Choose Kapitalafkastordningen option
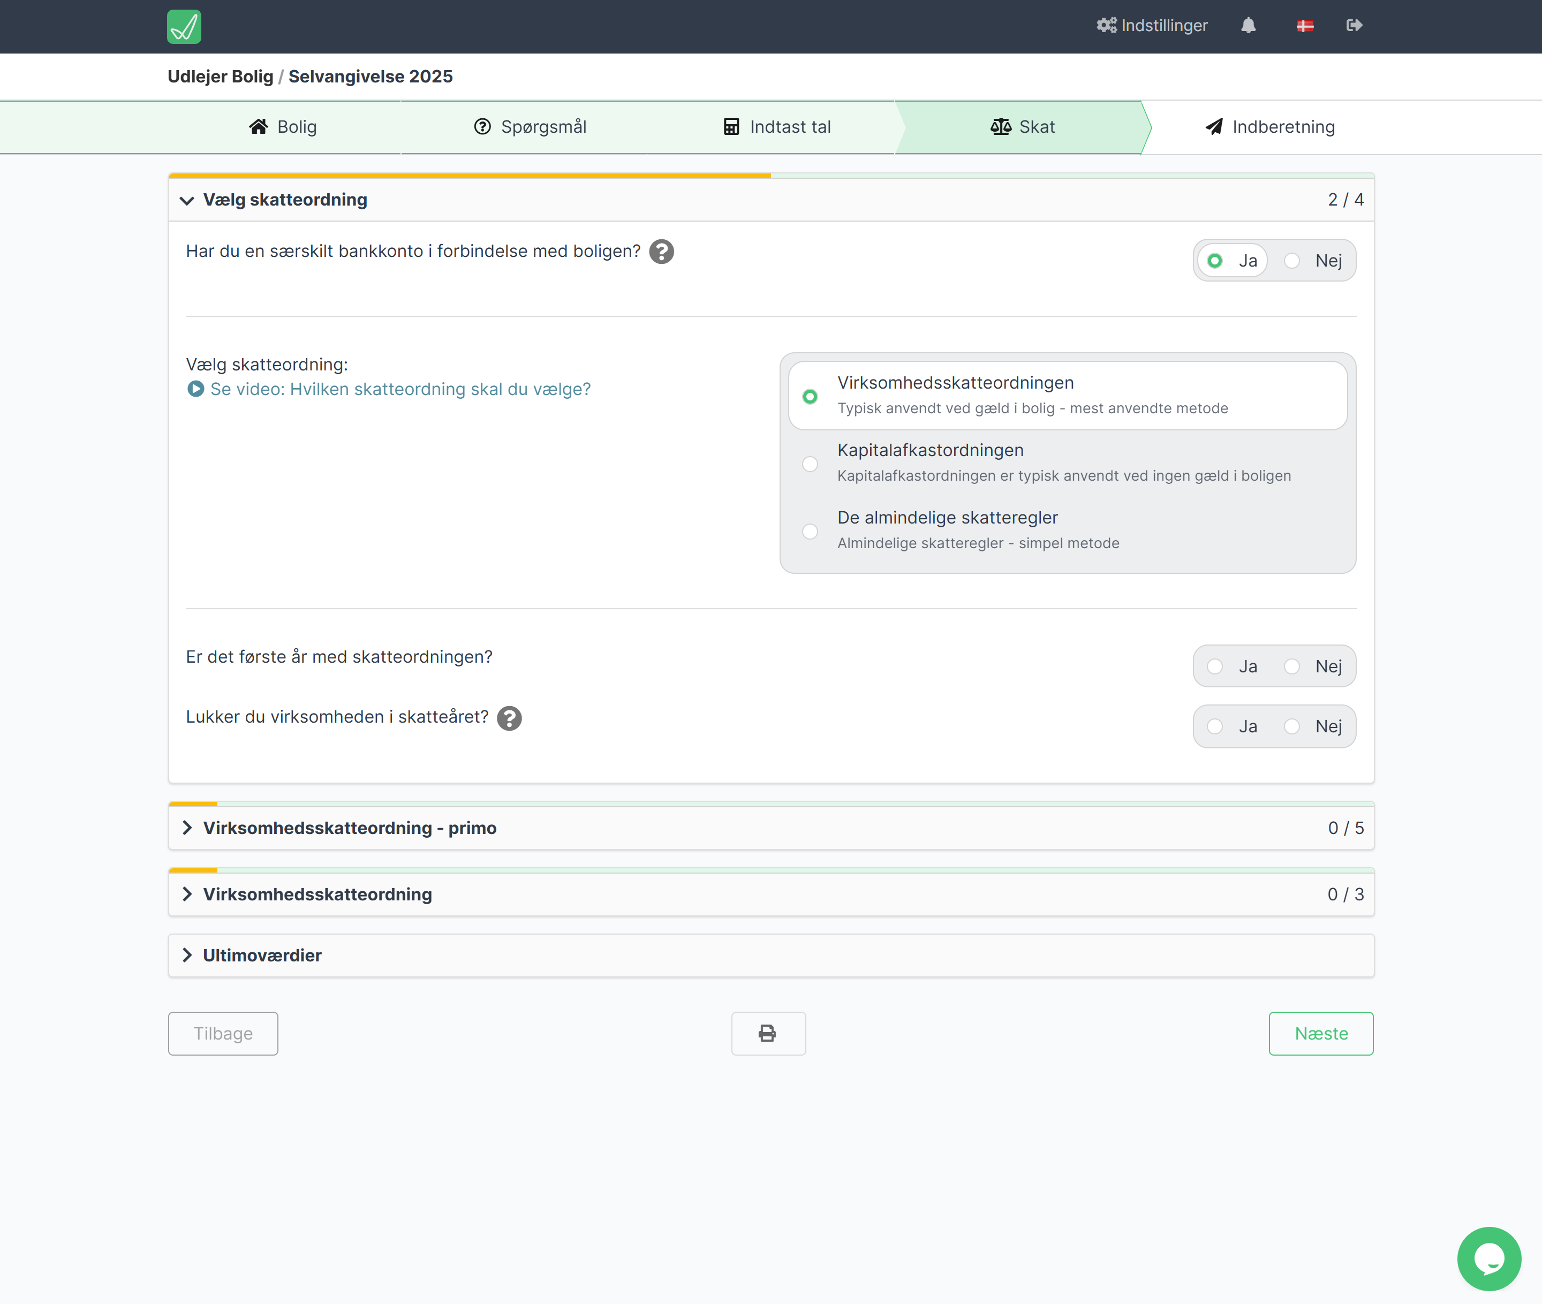Image resolution: width=1542 pixels, height=1304 pixels. click(810, 464)
